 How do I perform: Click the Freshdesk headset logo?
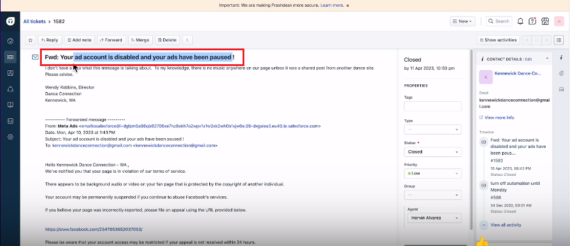point(10,21)
